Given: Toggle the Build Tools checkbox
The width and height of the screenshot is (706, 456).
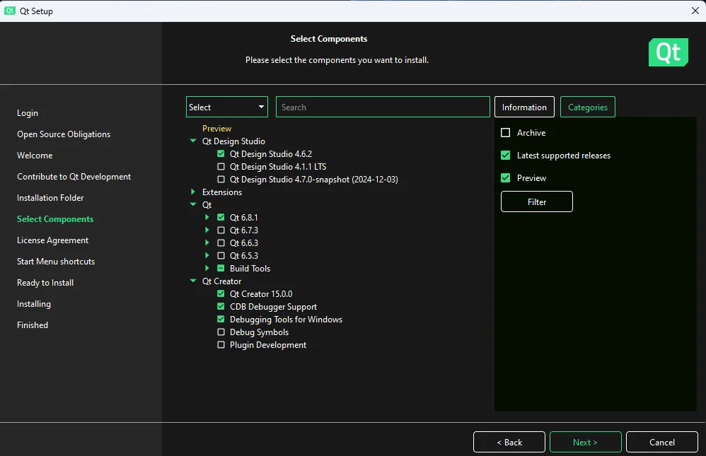Looking at the screenshot, I should (x=221, y=268).
